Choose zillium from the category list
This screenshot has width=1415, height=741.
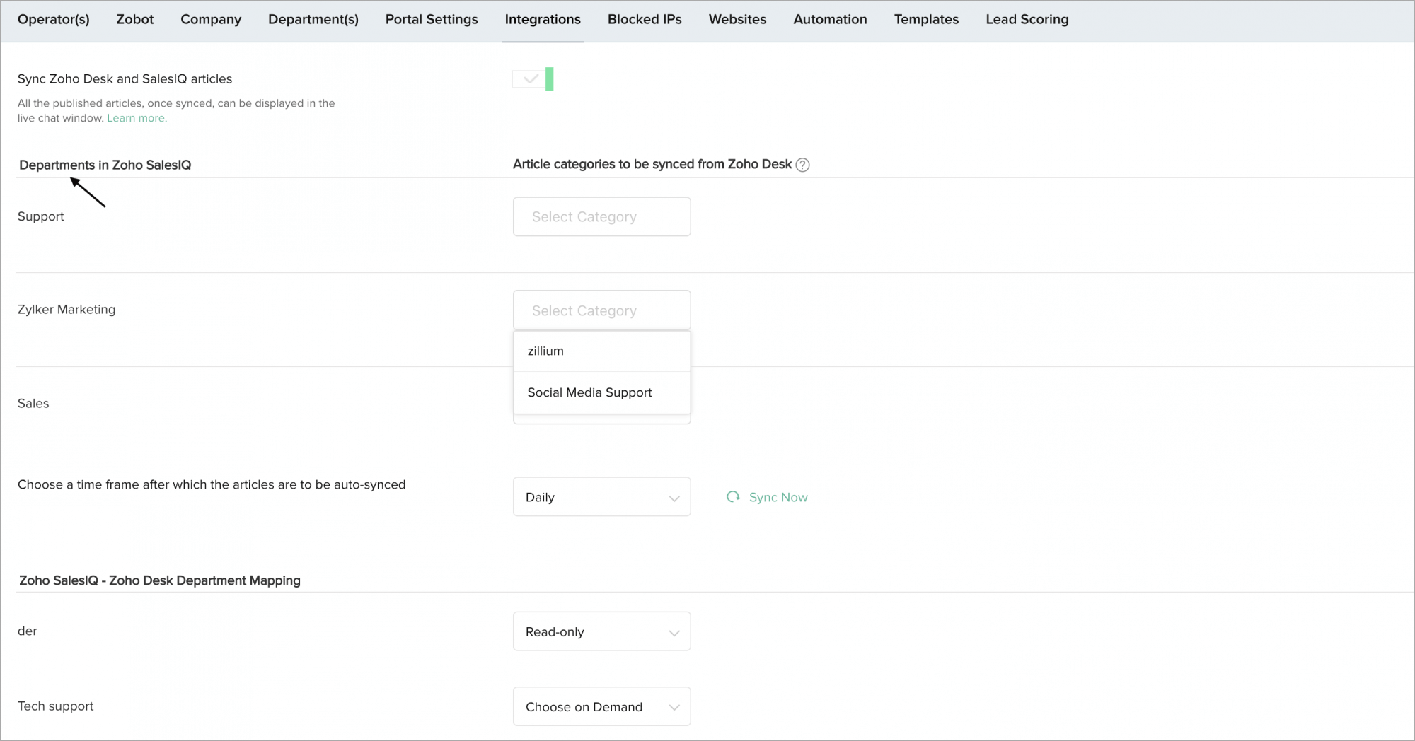(x=601, y=351)
